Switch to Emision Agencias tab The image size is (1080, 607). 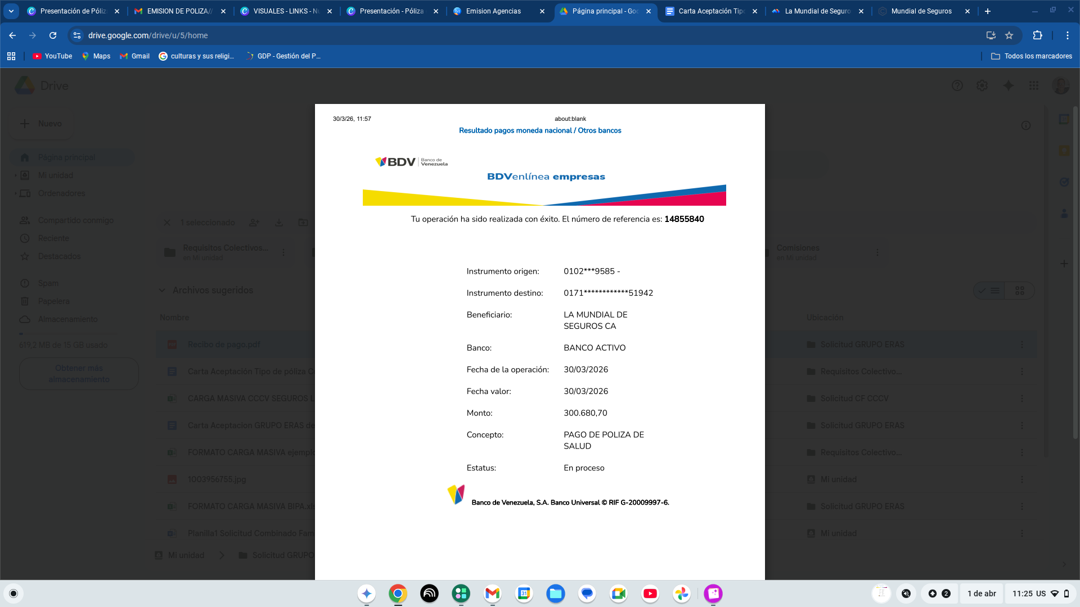(493, 11)
